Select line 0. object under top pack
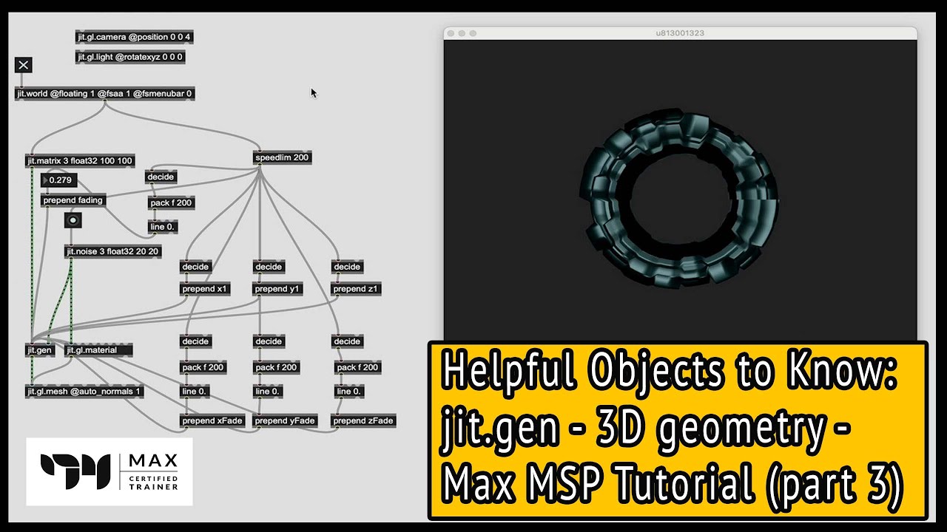 [163, 227]
